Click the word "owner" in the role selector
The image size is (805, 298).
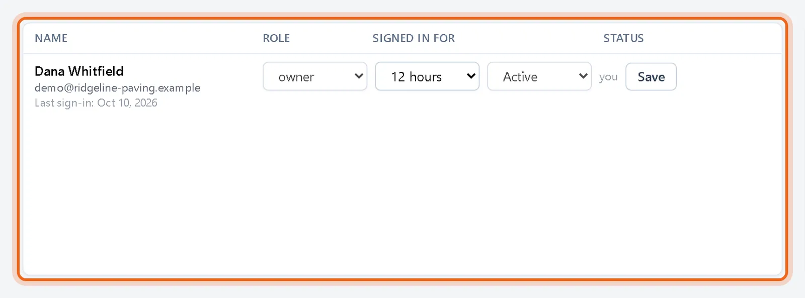(x=296, y=77)
